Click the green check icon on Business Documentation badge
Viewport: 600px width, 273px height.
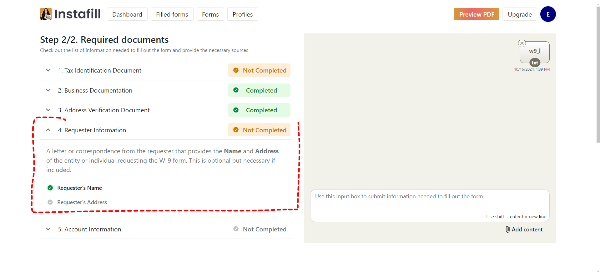click(236, 90)
